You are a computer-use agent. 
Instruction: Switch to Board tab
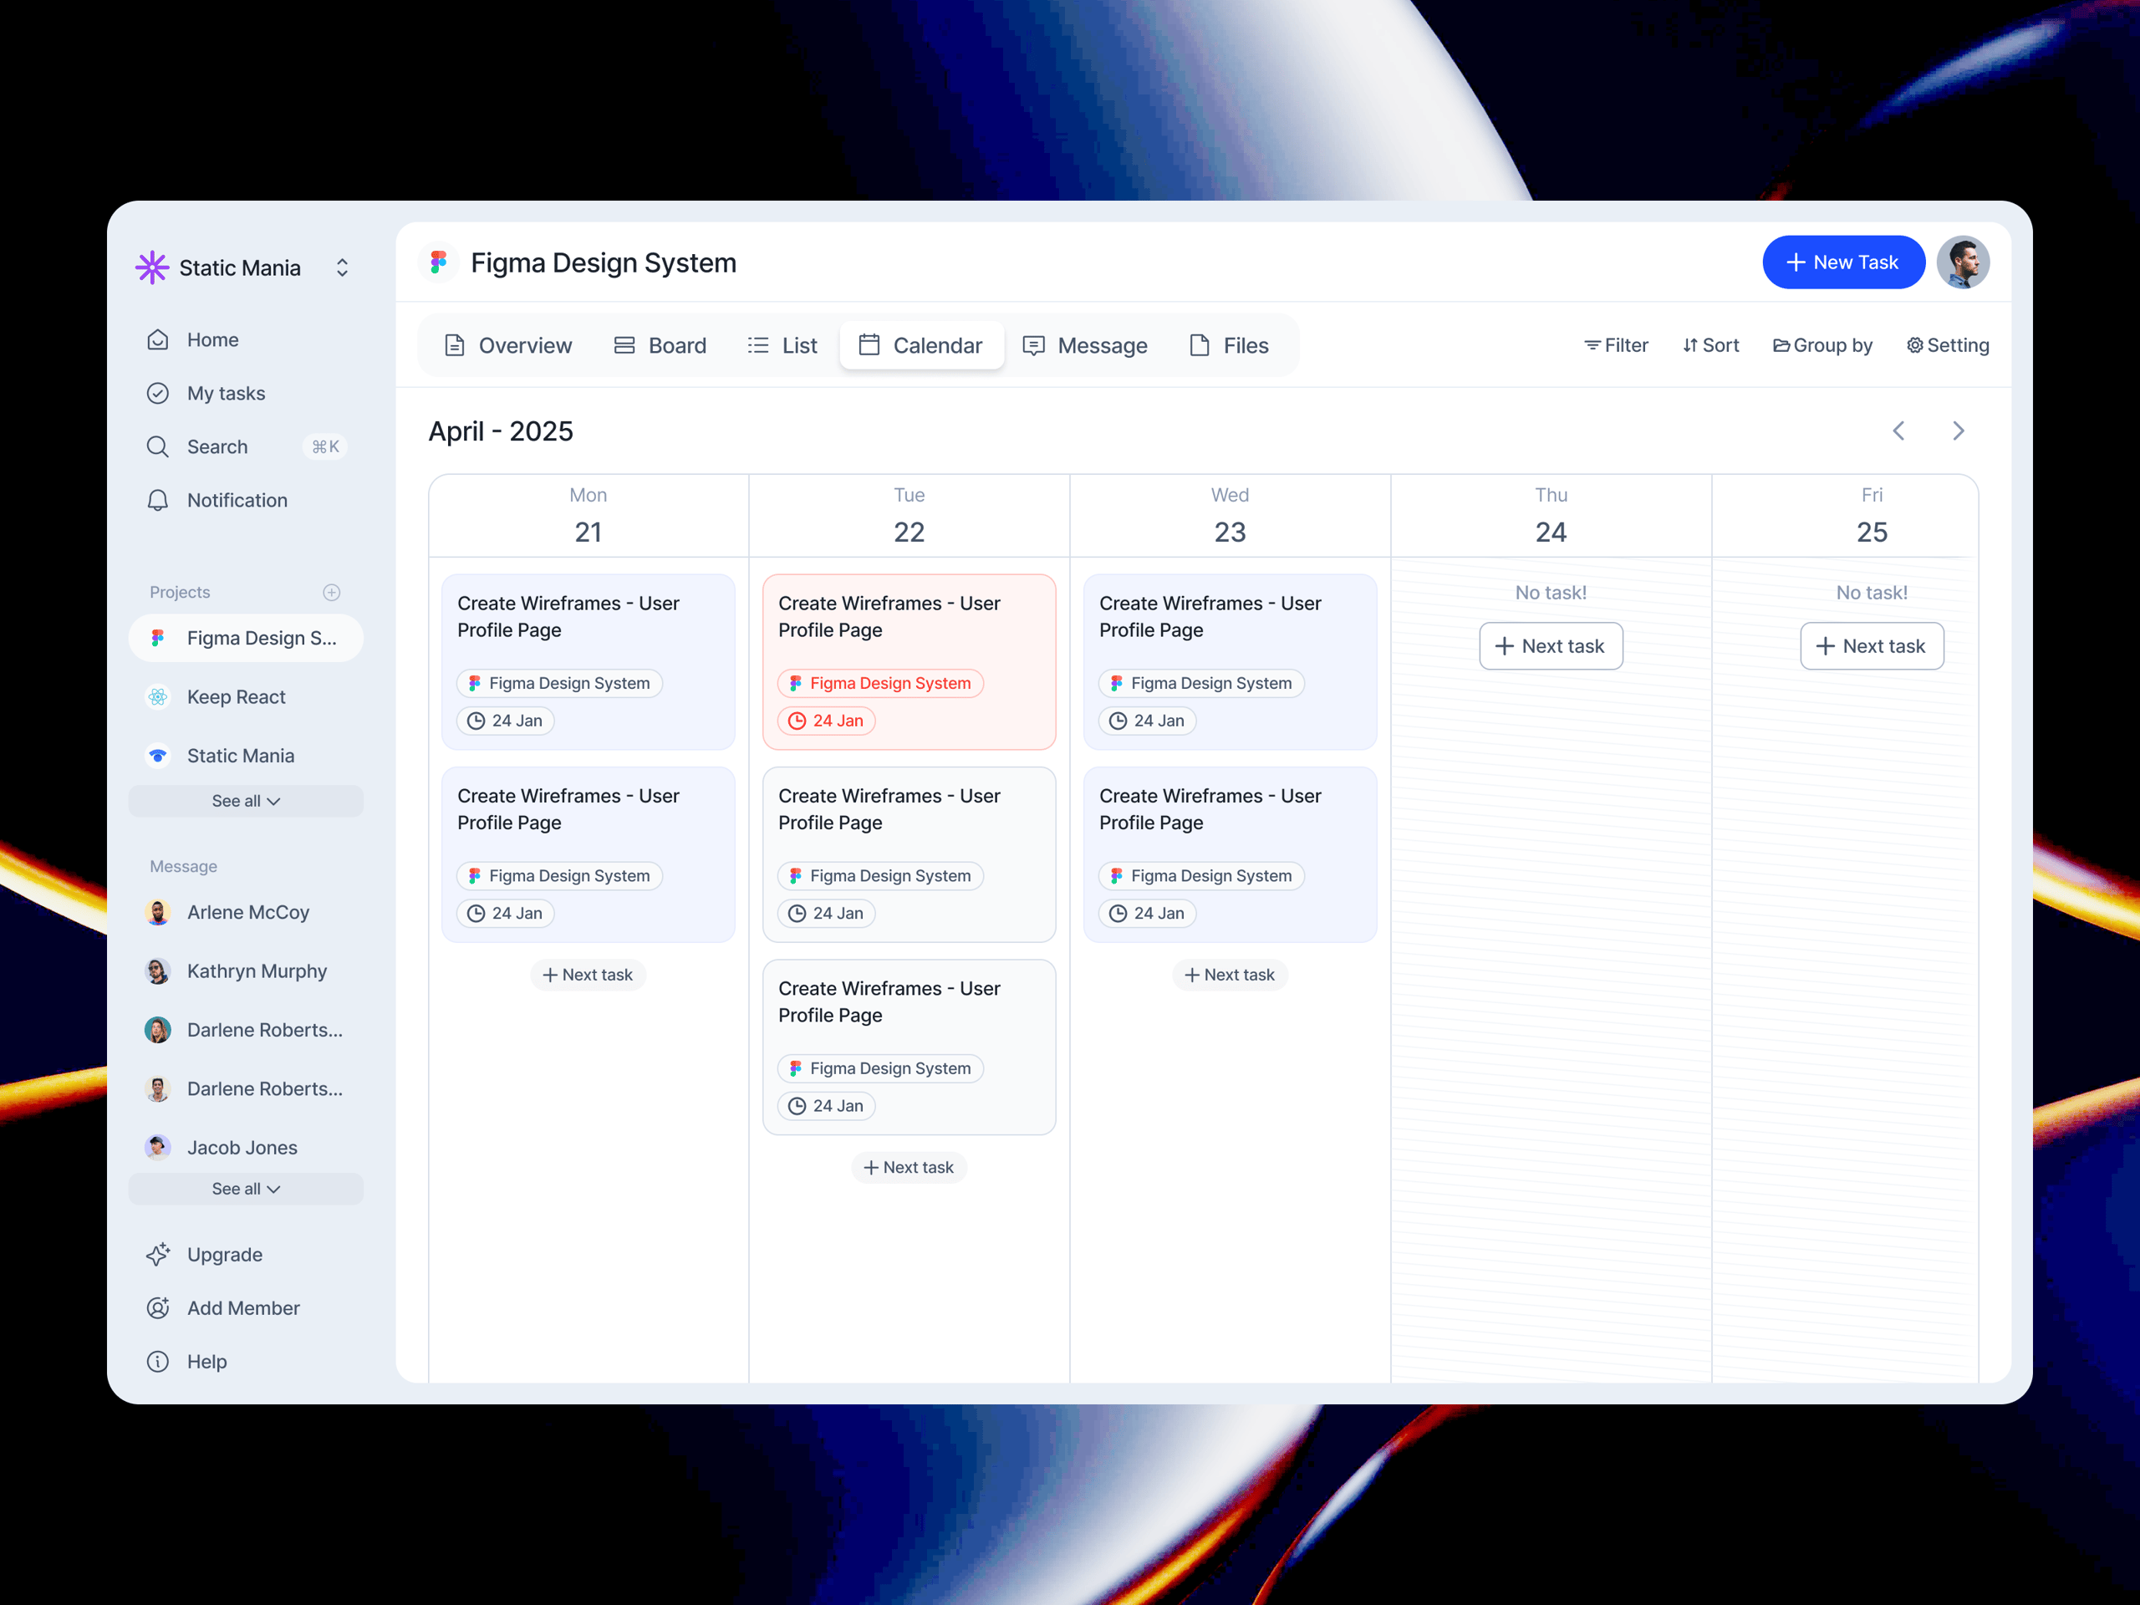pyautogui.click(x=660, y=345)
